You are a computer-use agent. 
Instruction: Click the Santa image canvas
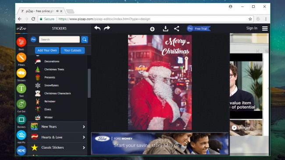tap(160, 82)
